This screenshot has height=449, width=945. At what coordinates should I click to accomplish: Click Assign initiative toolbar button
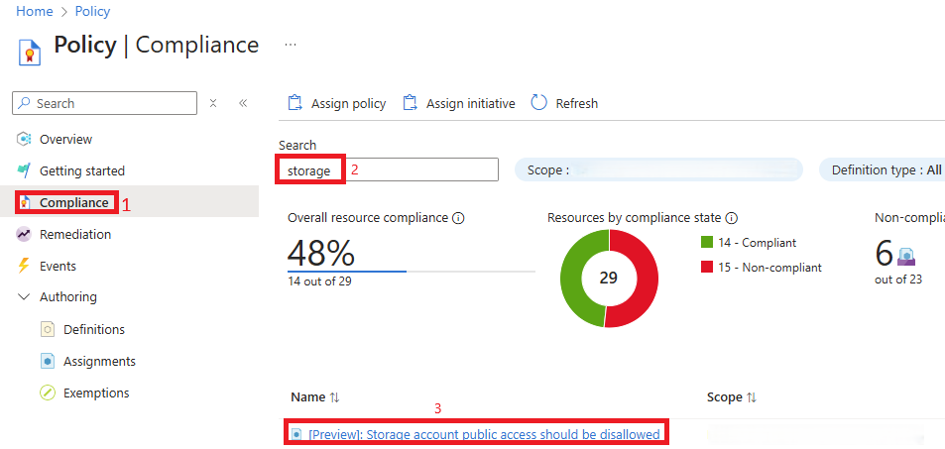pyautogui.click(x=459, y=104)
